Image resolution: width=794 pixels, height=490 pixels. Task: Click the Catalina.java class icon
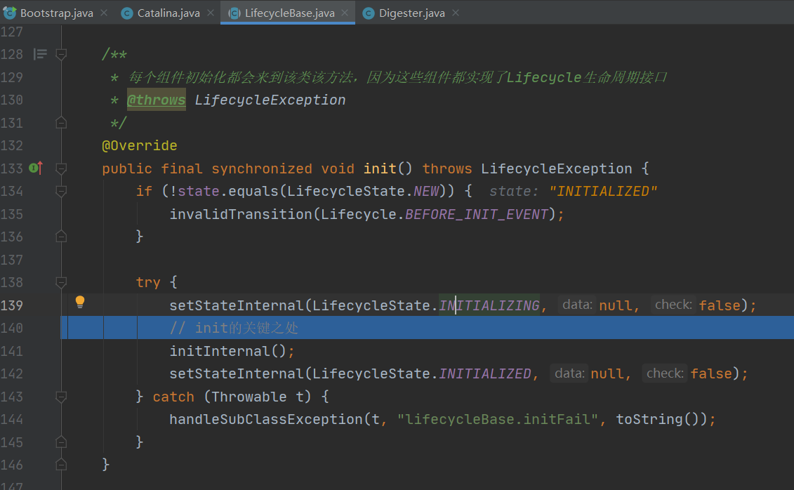point(127,13)
